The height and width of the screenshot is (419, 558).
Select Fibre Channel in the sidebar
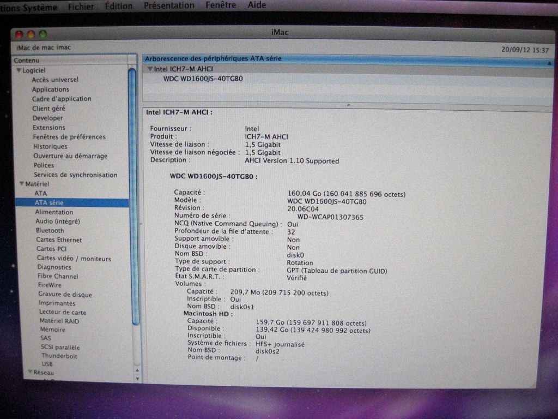click(x=58, y=276)
